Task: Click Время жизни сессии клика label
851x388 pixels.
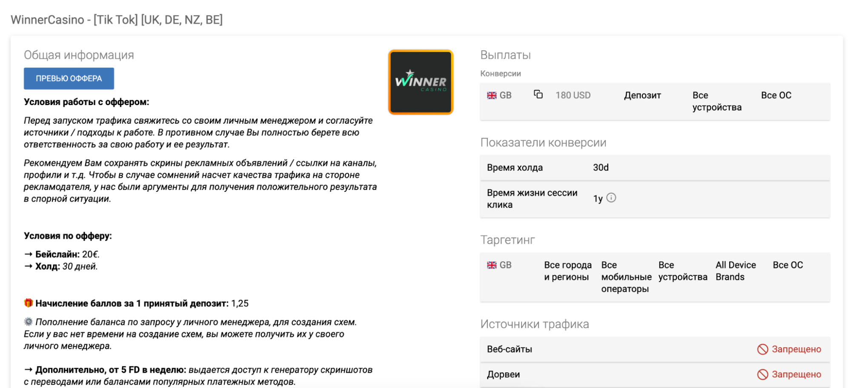Action: (532, 199)
